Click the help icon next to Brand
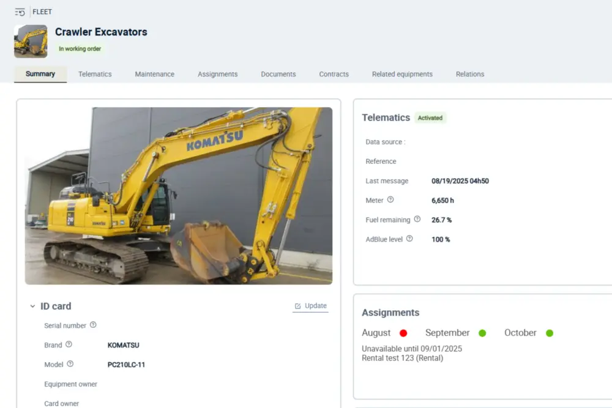The image size is (612, 408). click(x=69, y=344)
